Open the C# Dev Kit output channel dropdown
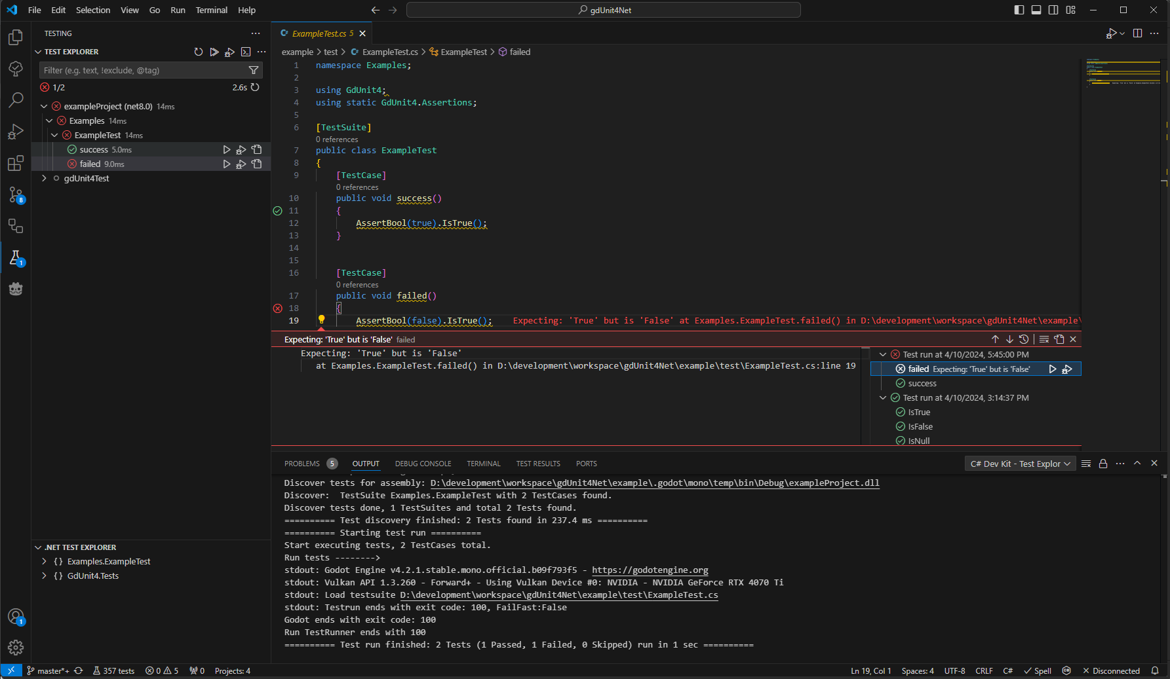The width and height of the screenshot is (1170, 679). point(1020,464)
